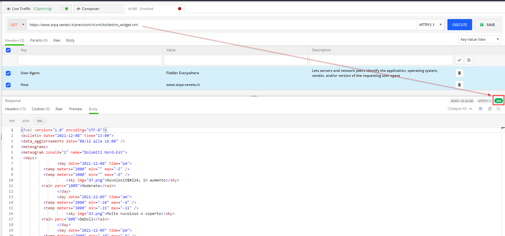Viewport: 505px width, 236px height.
Task: Uncheck the User-Agent header checkbox
Action: (8, 73)
